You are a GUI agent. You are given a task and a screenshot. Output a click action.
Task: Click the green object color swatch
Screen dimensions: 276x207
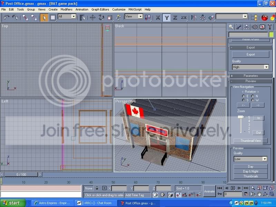[271, 34]
